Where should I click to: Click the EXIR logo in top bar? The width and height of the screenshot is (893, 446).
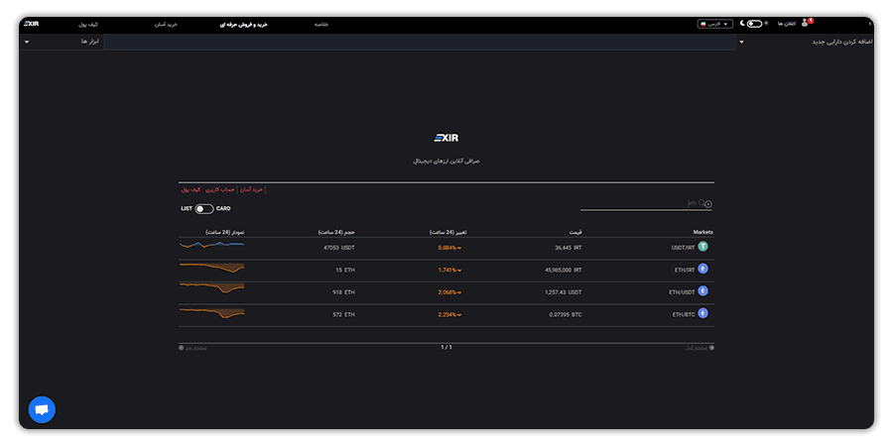32,24
